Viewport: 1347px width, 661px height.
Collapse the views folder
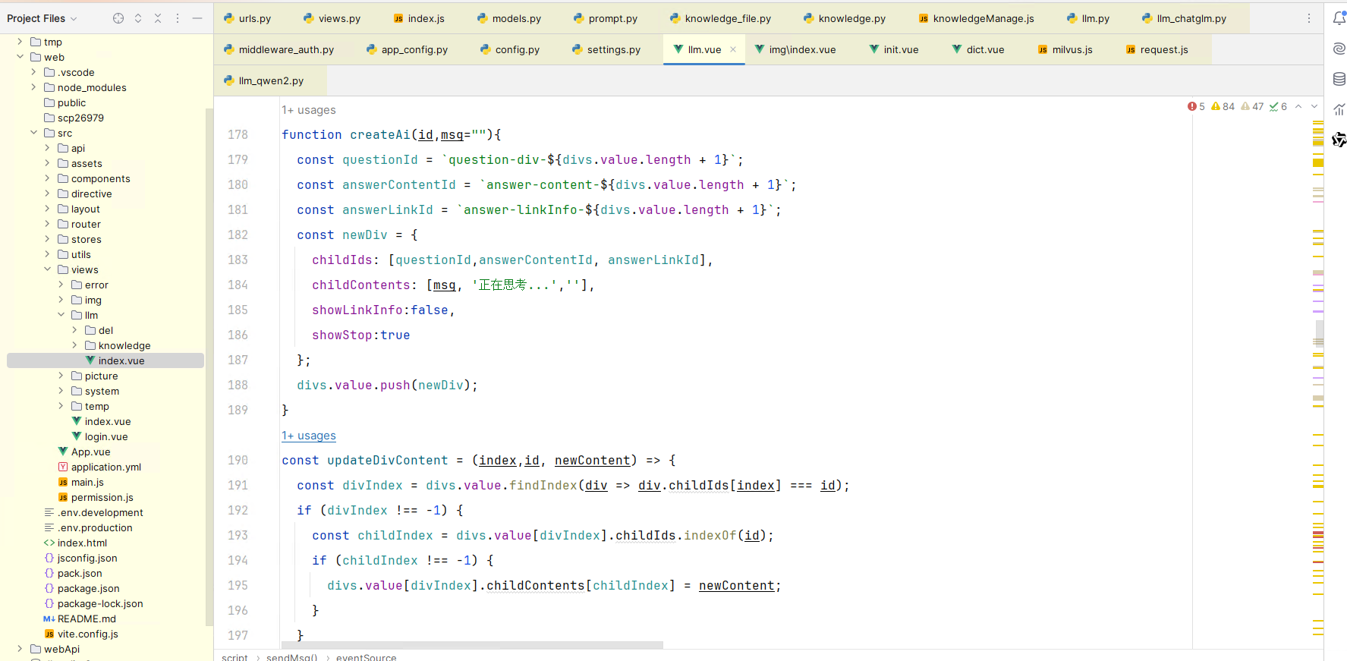point(47,269)
